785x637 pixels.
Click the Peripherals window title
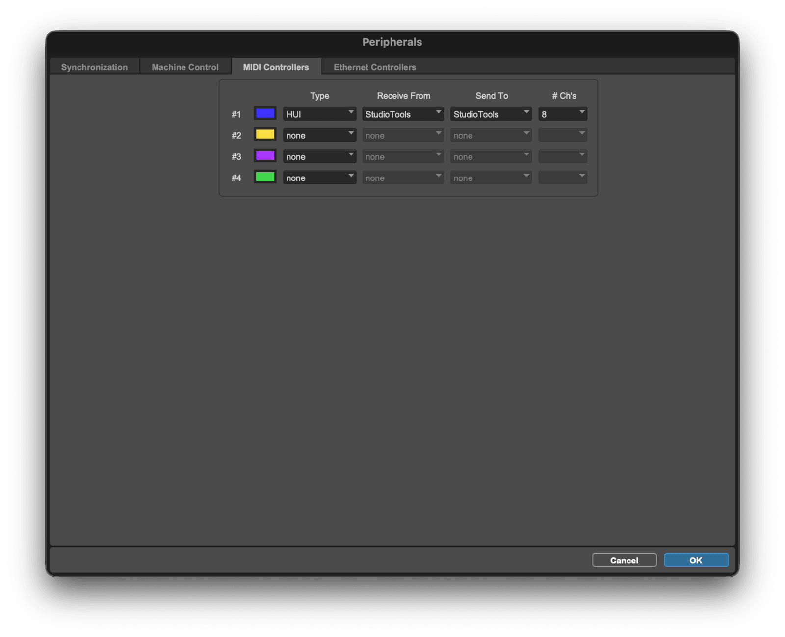click(392, 42)
